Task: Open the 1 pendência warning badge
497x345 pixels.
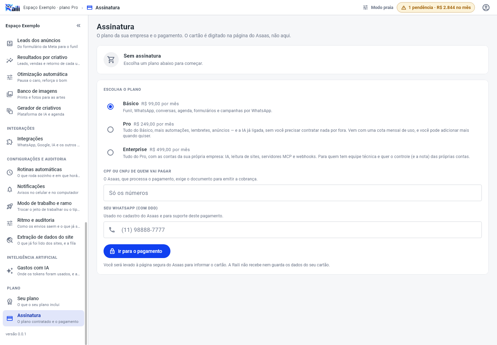Action: pos(436,8)
